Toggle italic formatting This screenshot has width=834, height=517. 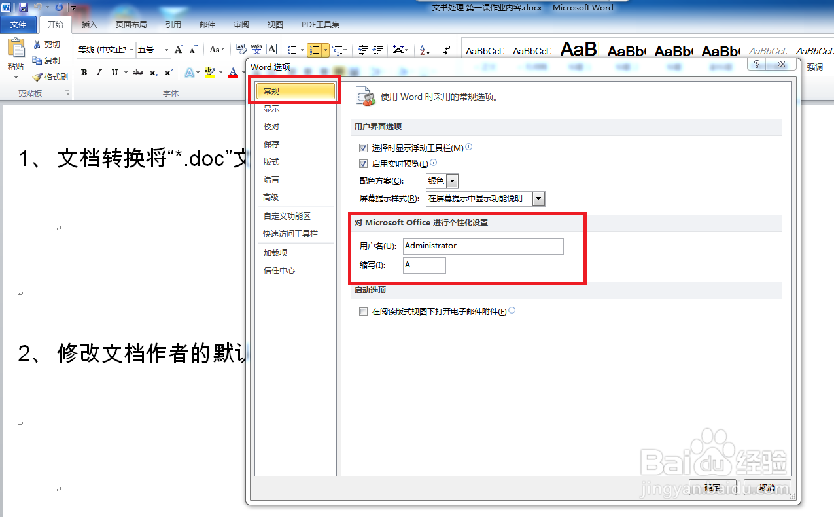coord(99,73)
